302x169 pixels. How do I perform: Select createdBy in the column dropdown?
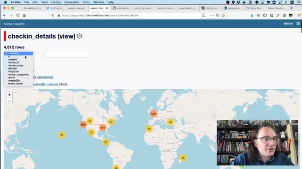click(x=18, y=80)
